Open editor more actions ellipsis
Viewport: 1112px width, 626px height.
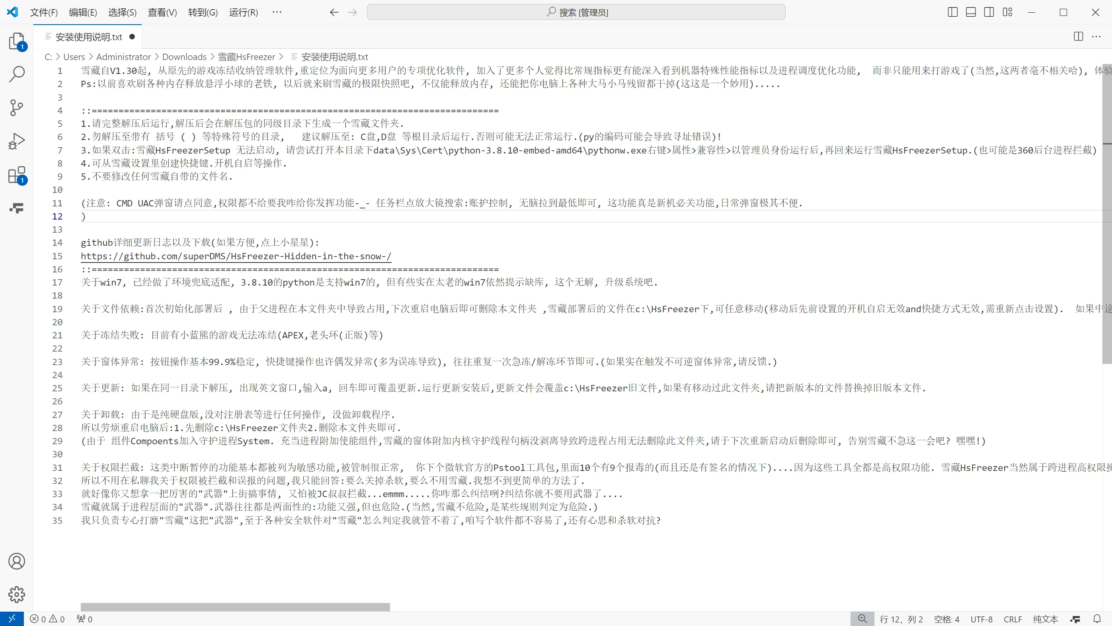click(x=1096, y=36)
